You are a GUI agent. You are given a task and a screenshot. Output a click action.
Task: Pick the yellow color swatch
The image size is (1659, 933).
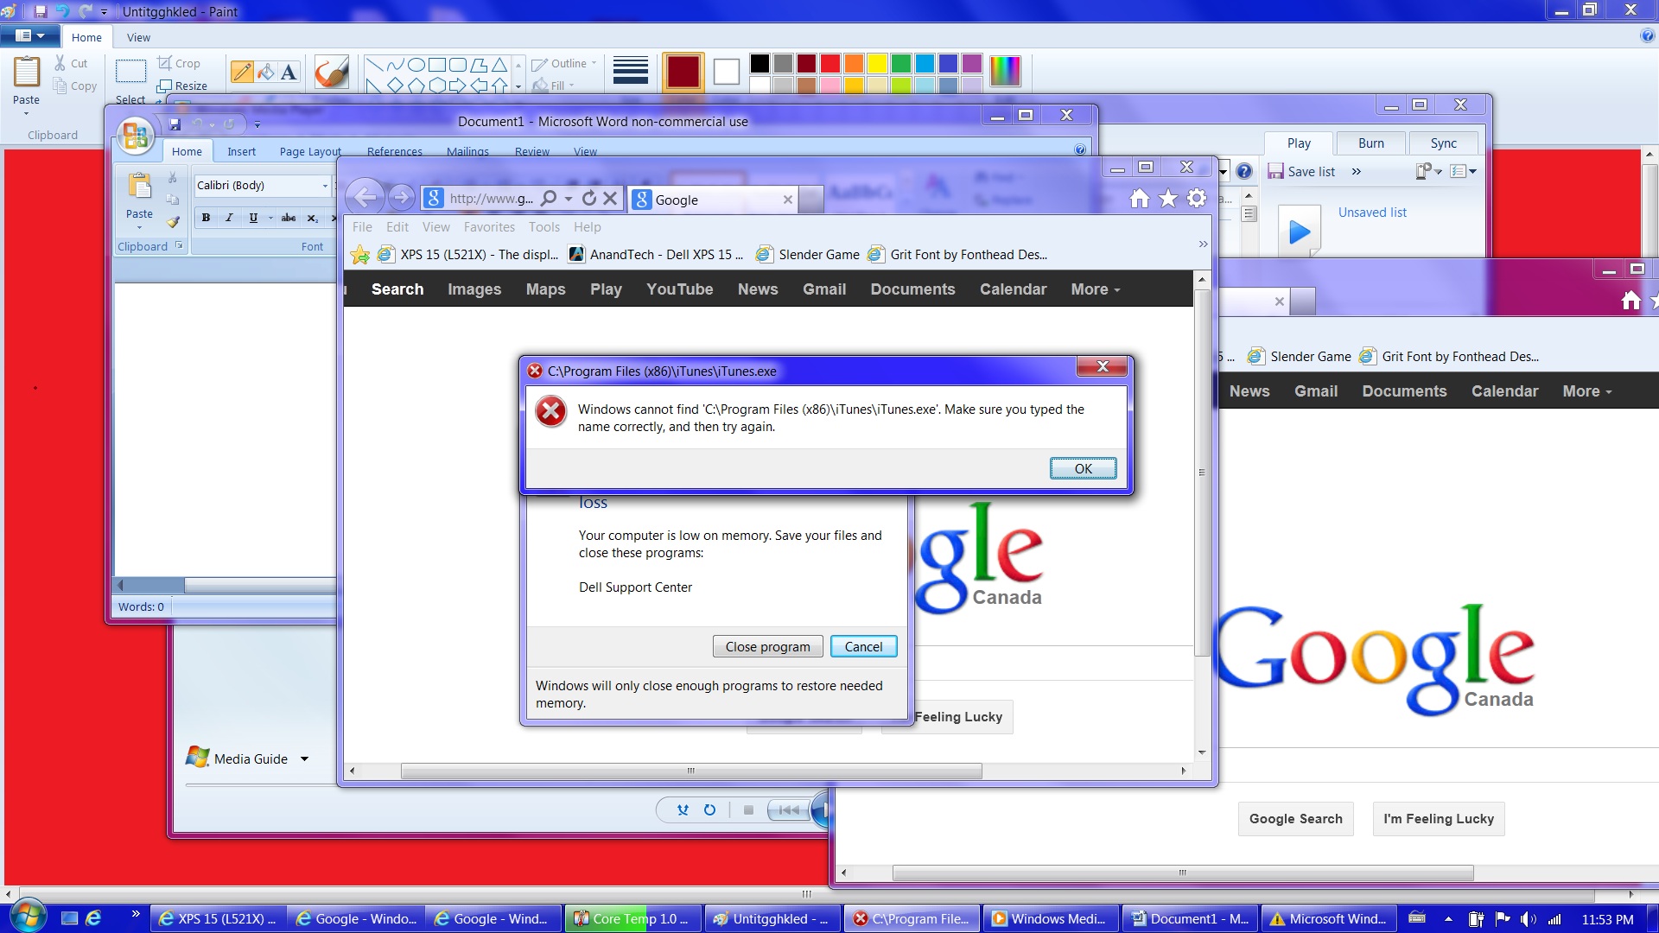[x=877, y=63]
